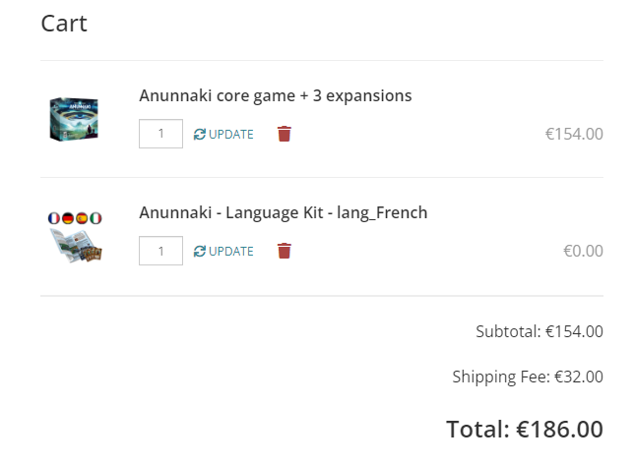Click the German flag icon
Screen dimensions: 634x465
pos(68,218)
